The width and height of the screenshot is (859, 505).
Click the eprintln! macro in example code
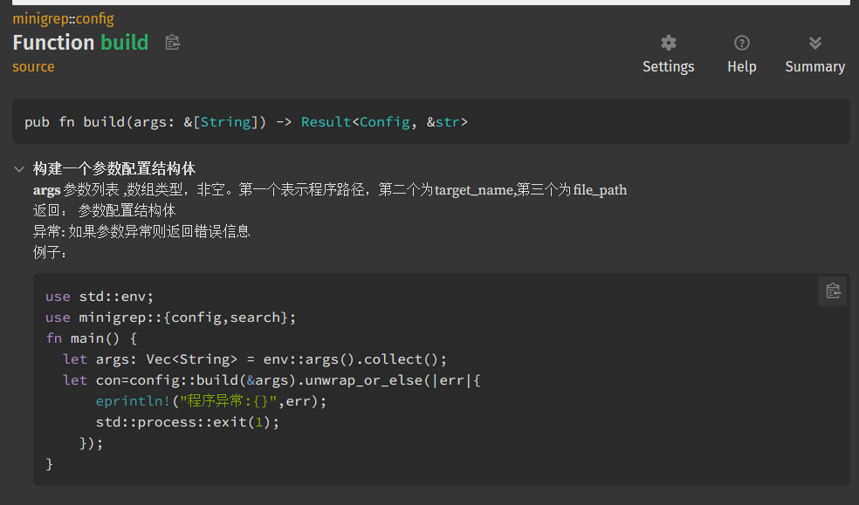click(134, 401)
